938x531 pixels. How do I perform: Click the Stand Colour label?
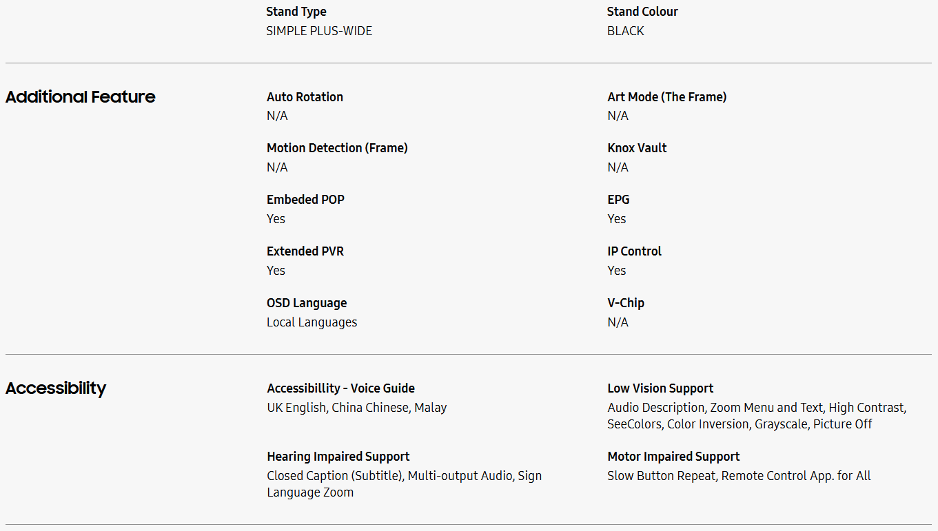point(642,12)
